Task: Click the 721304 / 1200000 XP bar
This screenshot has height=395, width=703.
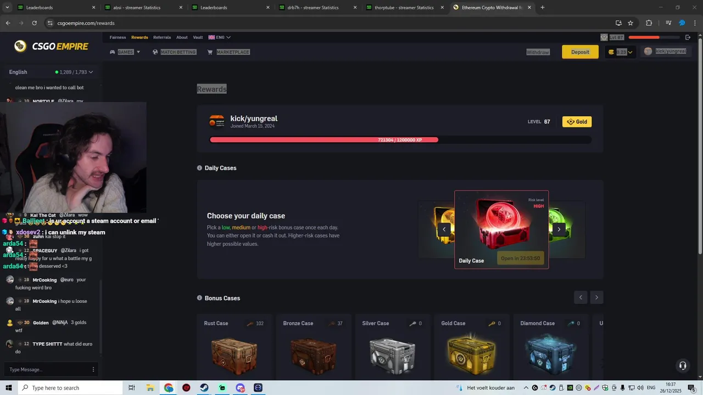Action: pyautogui.click(x=400, y=140)
